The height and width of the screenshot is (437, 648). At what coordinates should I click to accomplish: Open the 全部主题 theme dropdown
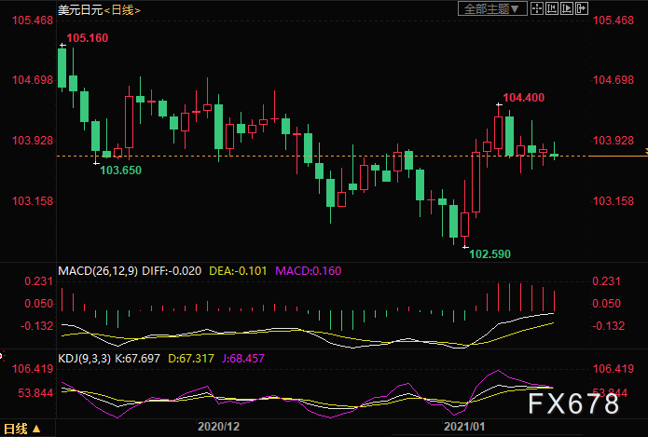(x=493, y=8)
